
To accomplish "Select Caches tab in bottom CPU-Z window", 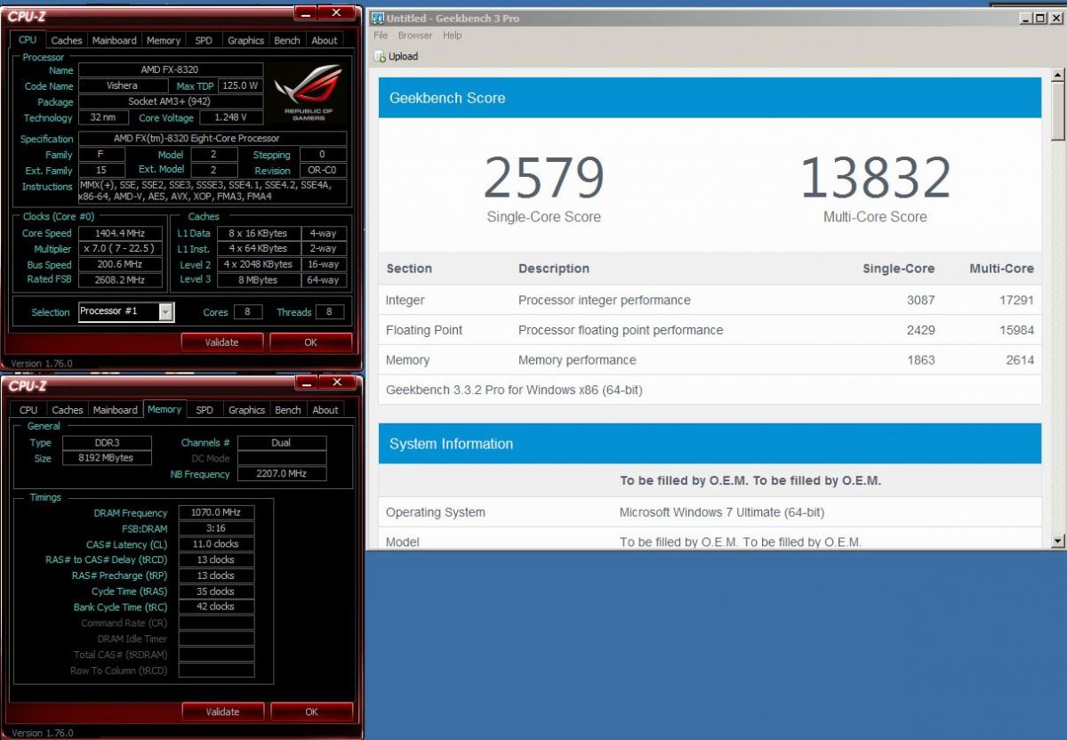I will point(68,410).
